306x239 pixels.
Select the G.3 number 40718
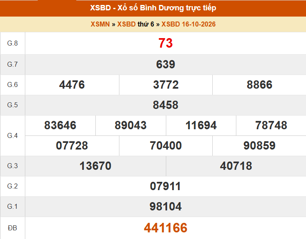(236, 166)
